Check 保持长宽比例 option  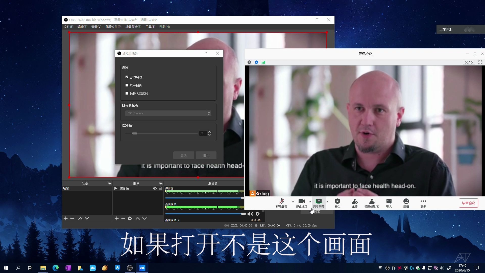(127, 93)
